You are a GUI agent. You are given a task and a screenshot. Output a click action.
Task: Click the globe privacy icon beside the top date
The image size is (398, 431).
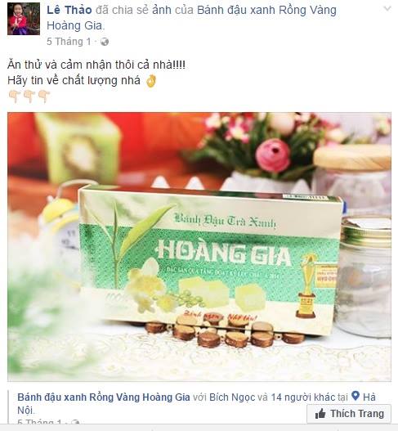point(105,42)
